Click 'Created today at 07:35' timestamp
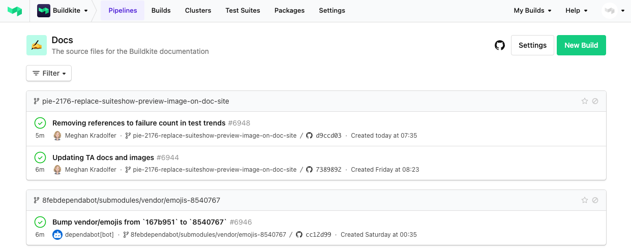This screenshot has width=631, height=252. pos(384,136)
